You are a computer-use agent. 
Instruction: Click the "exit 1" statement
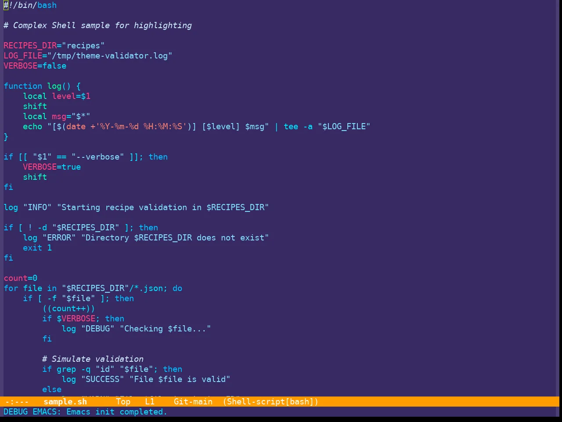pyautogui.click(x=37, y=248)
